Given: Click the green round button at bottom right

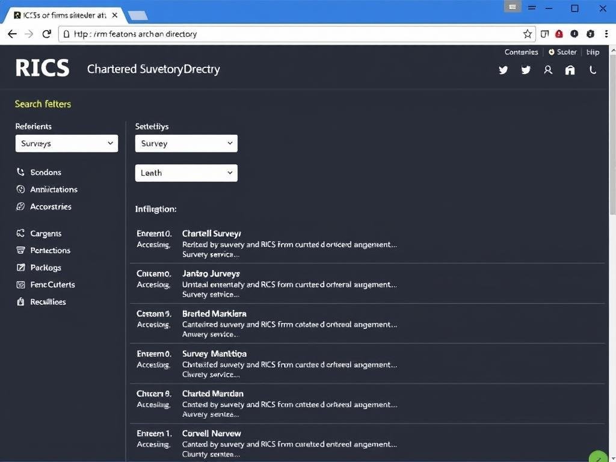Looking at the screenshot, I should [x=599, y=457].
